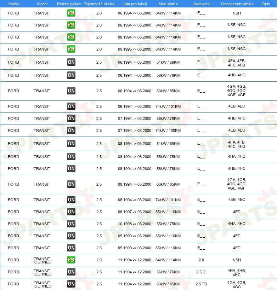Click the ON icon in the 06.1994 74kW / 101KM row
The height and width of the screenshot is (290, 277).
pyautogui.click(x=71, y=106)
